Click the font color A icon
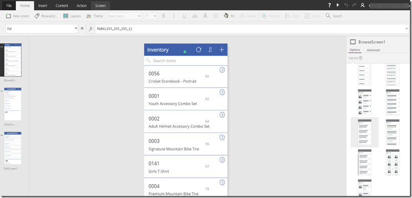This screenshot has width=412, height=198. point(205,16)
